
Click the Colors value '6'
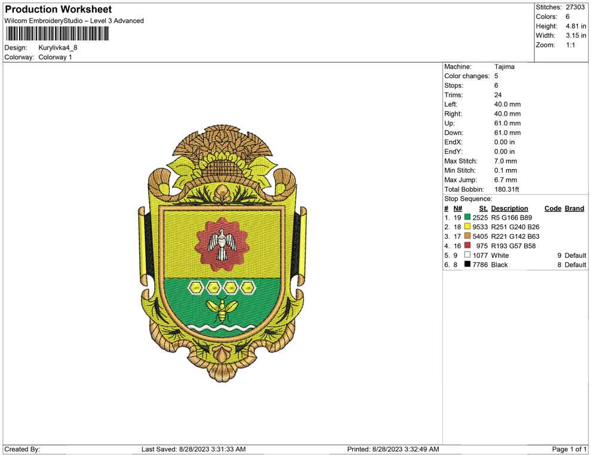[x=568, y=17]
